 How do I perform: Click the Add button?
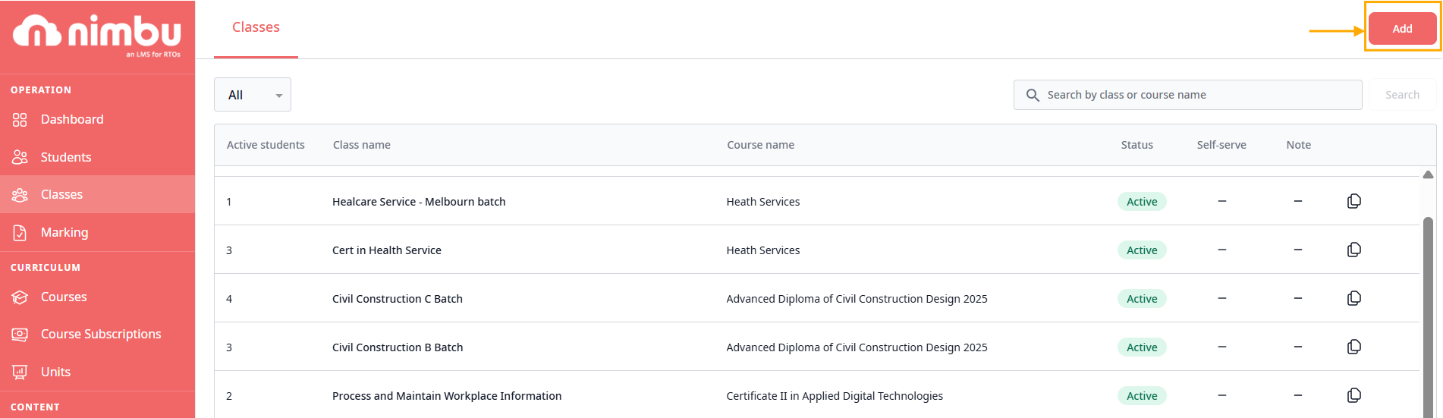coord(1402,29)
